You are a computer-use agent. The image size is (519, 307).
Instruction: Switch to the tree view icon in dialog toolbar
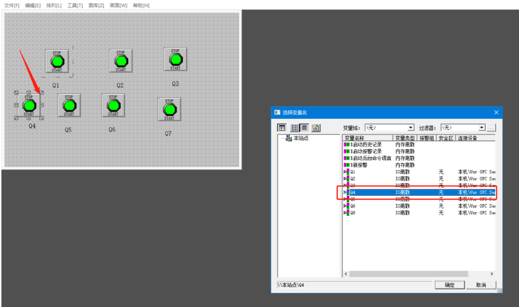(282, 128)
